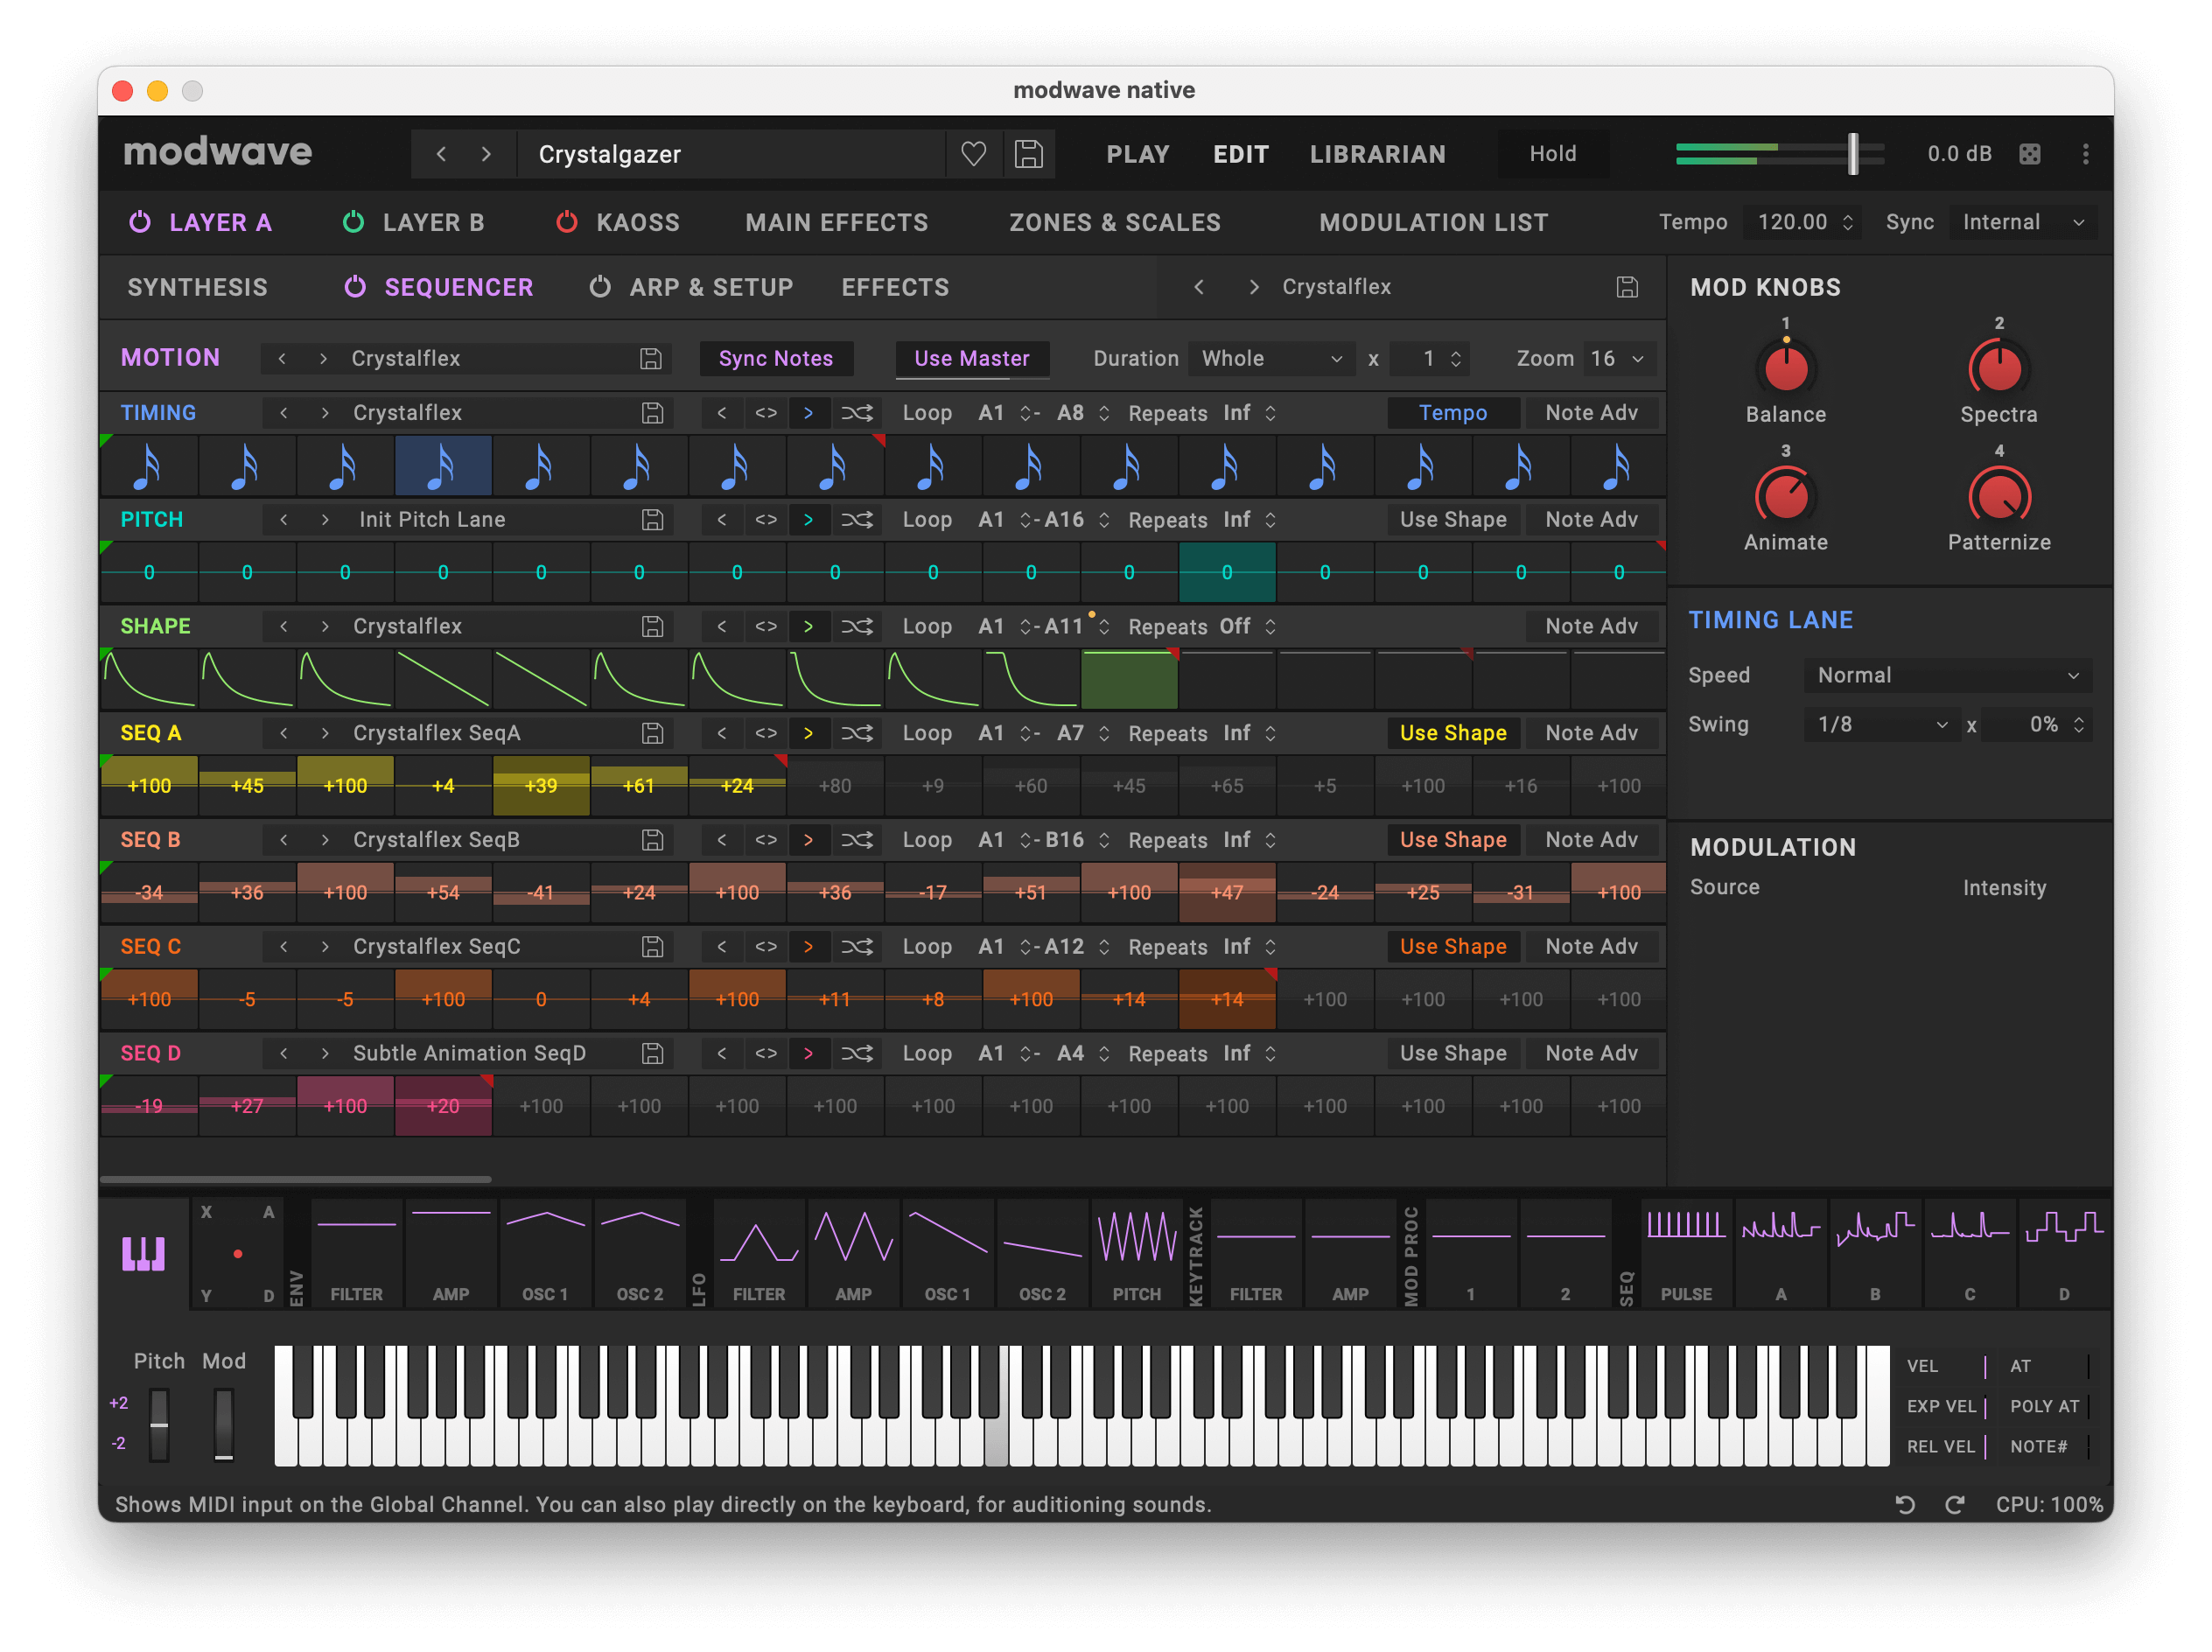The height and width of the screenshot is (1652, 2212).
Task: Open the Speed Normal dropdown
Action: point(1946,676)
